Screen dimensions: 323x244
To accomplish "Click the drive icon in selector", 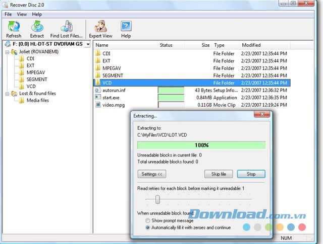I will (x=8, y=44).
